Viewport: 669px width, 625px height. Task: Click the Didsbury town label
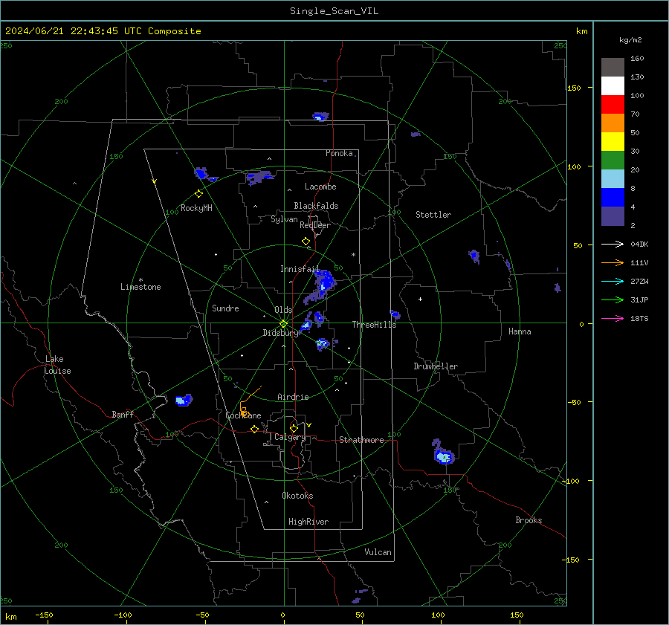click(x=280, y=333)
